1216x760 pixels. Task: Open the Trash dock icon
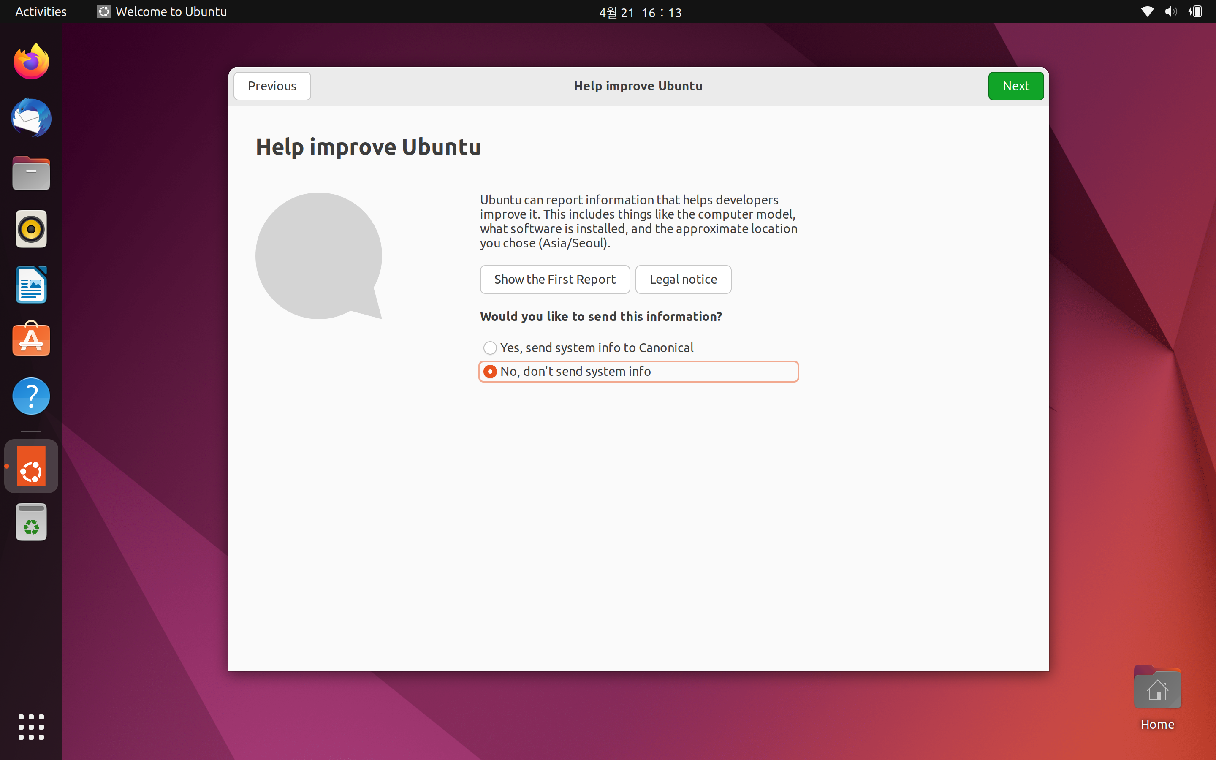click(x=31, y=522)
